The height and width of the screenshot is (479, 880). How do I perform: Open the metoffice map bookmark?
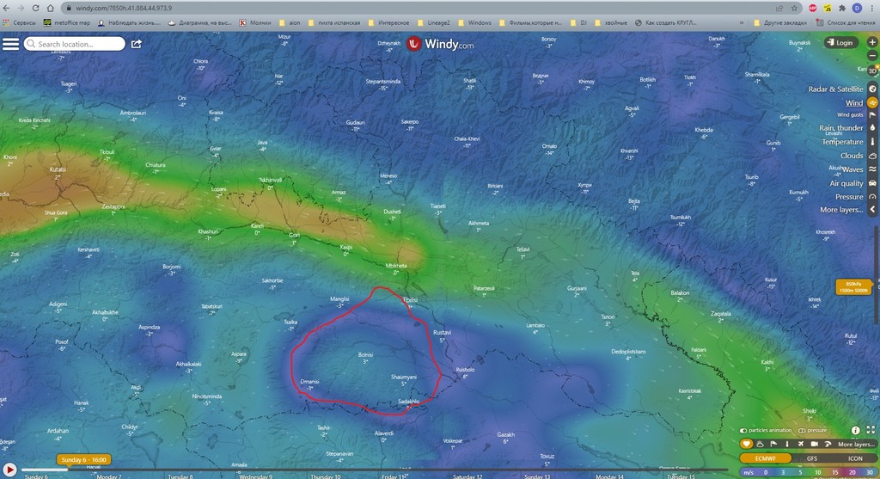pyautogui.click(x=67, y=23)
